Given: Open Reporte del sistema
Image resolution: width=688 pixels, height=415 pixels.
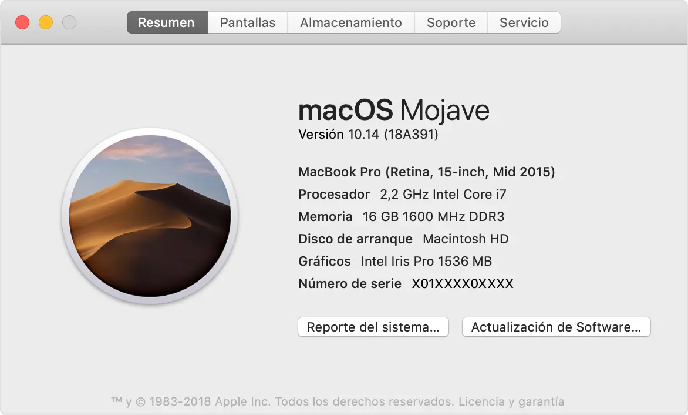Looking at the screenshot, I should coord(373,327).
